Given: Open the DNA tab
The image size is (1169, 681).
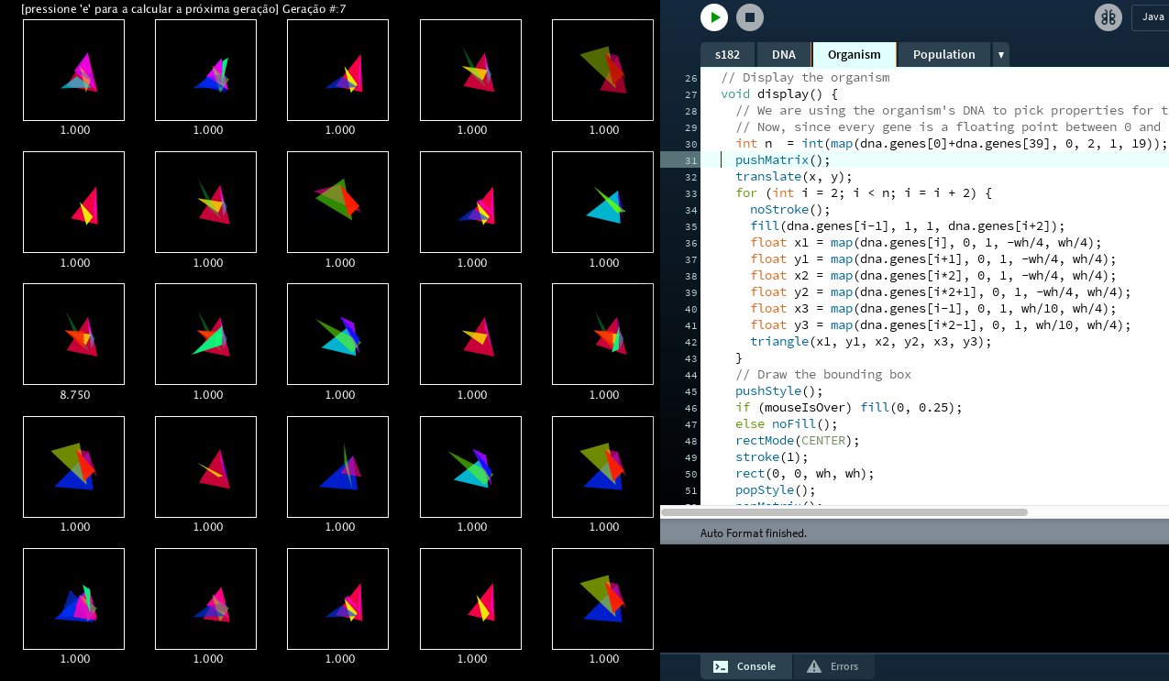Looking at the screenshot, I should coord(783,54).
